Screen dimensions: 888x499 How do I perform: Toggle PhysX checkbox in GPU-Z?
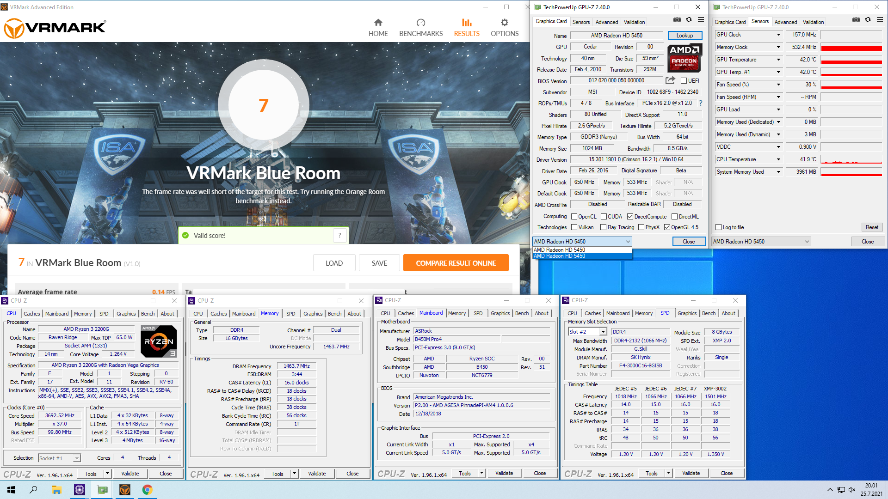(641, 227)
